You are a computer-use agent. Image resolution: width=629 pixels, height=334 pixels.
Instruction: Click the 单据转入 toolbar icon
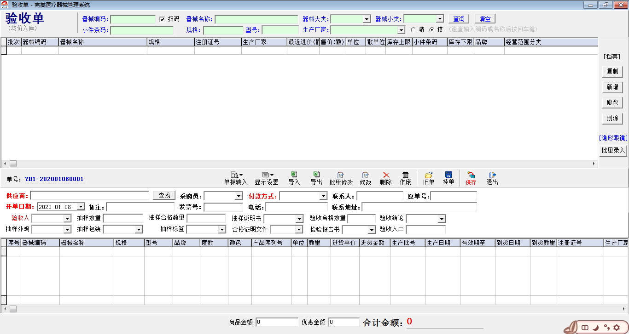tap(235, 175)
